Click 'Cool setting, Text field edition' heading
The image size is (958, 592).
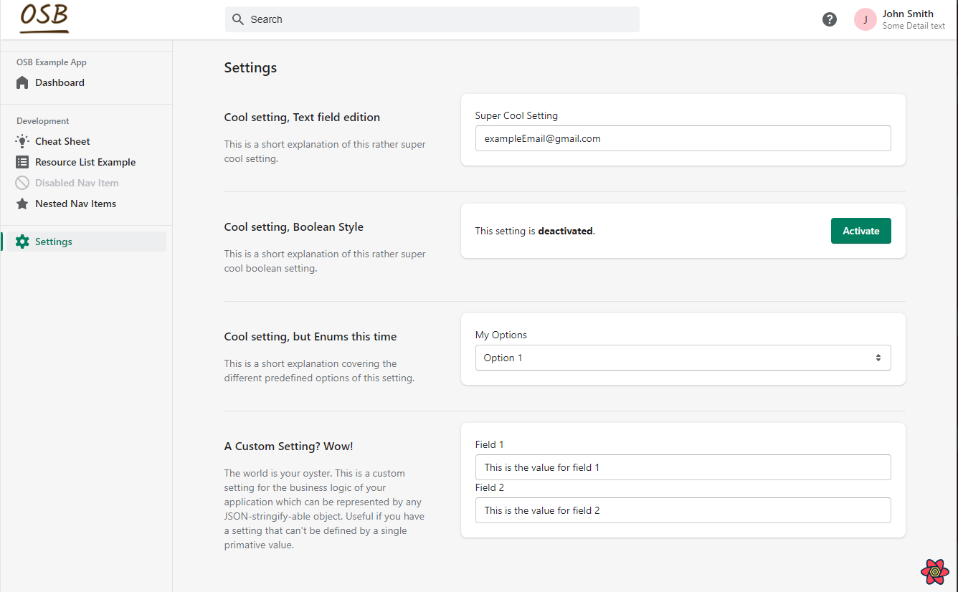coord(302,118)
